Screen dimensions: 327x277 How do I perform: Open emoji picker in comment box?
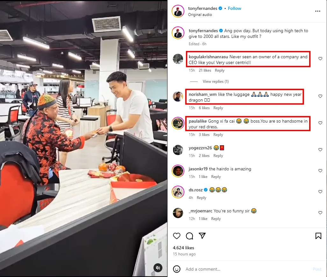[177, 269]
